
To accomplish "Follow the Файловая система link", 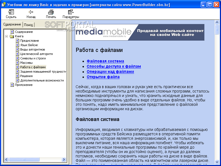I will pyautogui.click(x=105, y=61).
